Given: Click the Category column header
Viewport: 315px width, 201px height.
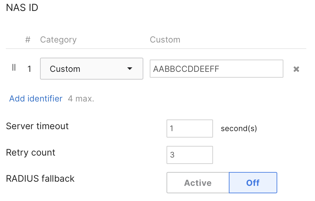Looking at the screenshot, I should pyautogui.click(x=58, y=40).
